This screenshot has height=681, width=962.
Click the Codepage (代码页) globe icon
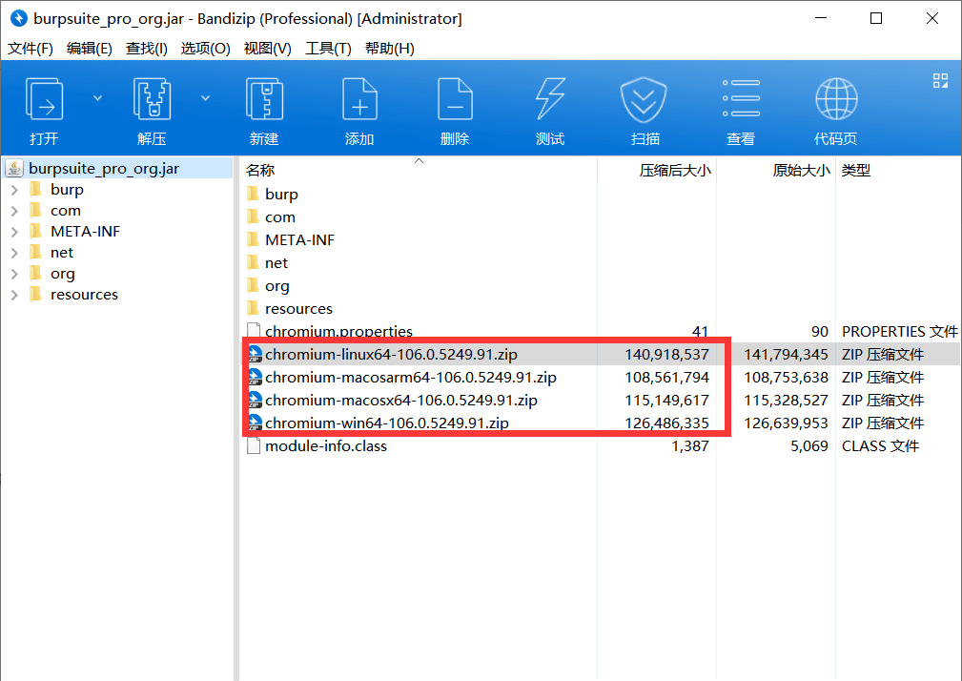pyautogui.click(x=836, y=99)
